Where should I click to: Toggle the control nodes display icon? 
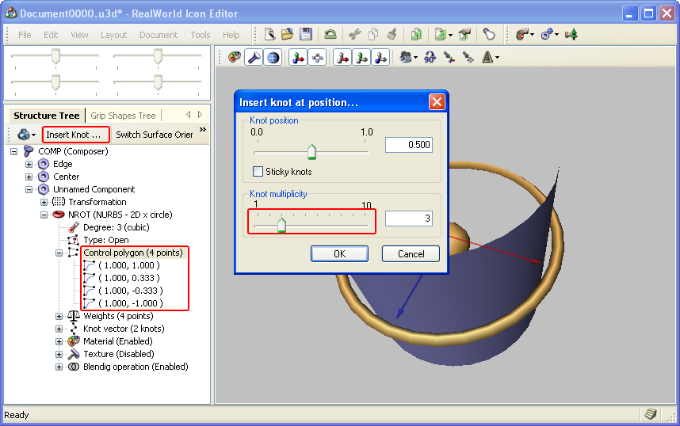pos(318,57)
